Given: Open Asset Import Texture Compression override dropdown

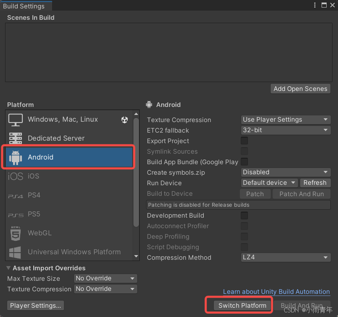Looking at the screenshot, I should tap(105, 289).
